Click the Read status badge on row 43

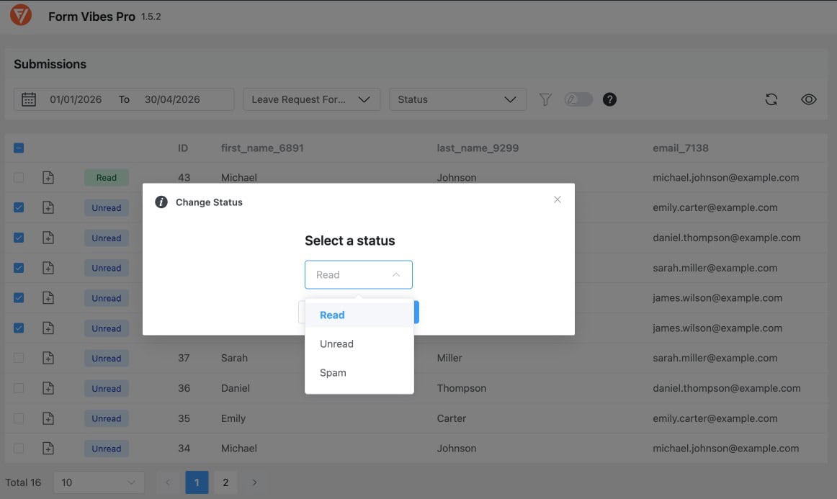[106, 178]
